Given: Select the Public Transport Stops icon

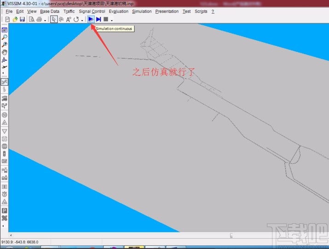Looking at the screenshot, I should click(5, 170).
